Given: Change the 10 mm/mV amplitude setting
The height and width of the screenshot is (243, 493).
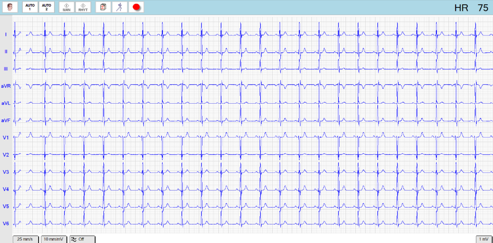Looking at the screenshot, I should point(54,239).
